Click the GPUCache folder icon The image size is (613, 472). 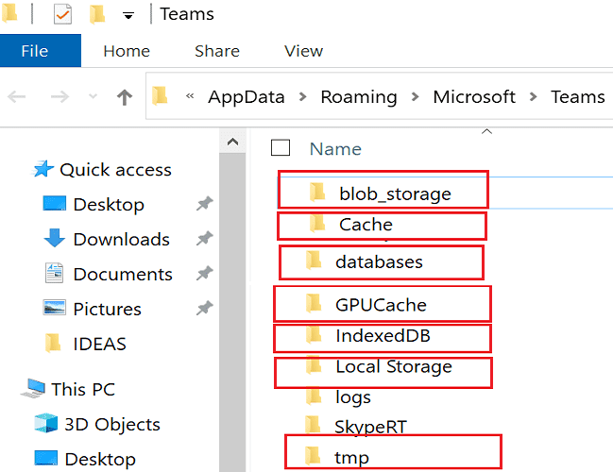[314, 303]
